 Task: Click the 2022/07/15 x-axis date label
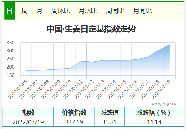[117, 89]
